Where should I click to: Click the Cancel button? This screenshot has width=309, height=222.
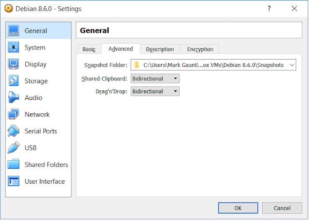(282, 208)
